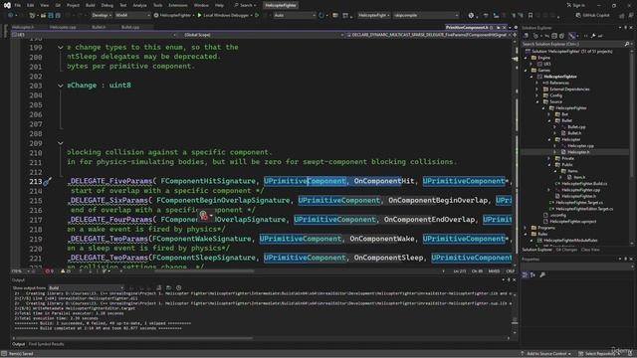Open the Find Symbol Results tab
637x358 pixels.
click(47, 344)
